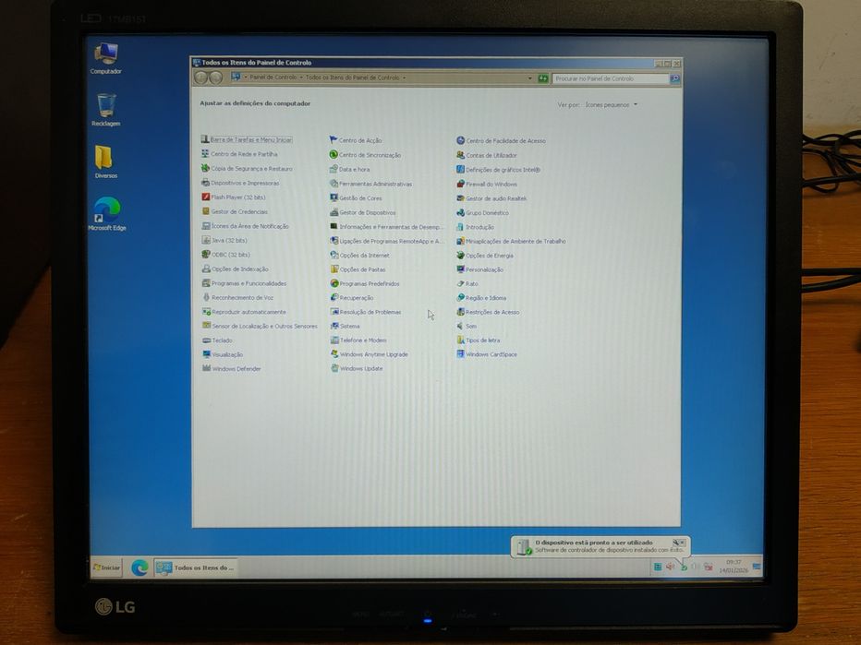Open Opções da Internet
Image resolution: width=861 pixels, height=645 pixels.
click(x=359, y=255)
